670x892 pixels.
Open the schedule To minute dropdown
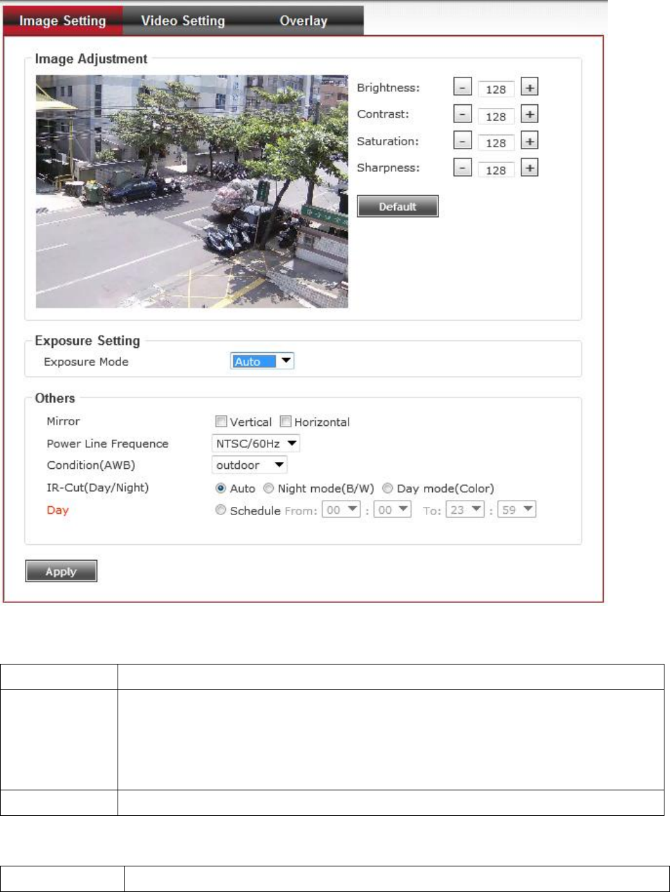pyautogui.click(x=517, y=510)
